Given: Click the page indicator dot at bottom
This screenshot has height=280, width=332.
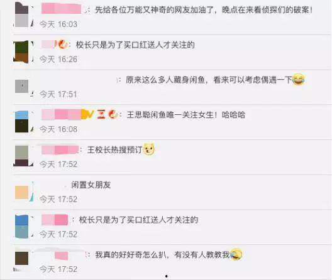Looking at the screenshot, I should (167, 276).
